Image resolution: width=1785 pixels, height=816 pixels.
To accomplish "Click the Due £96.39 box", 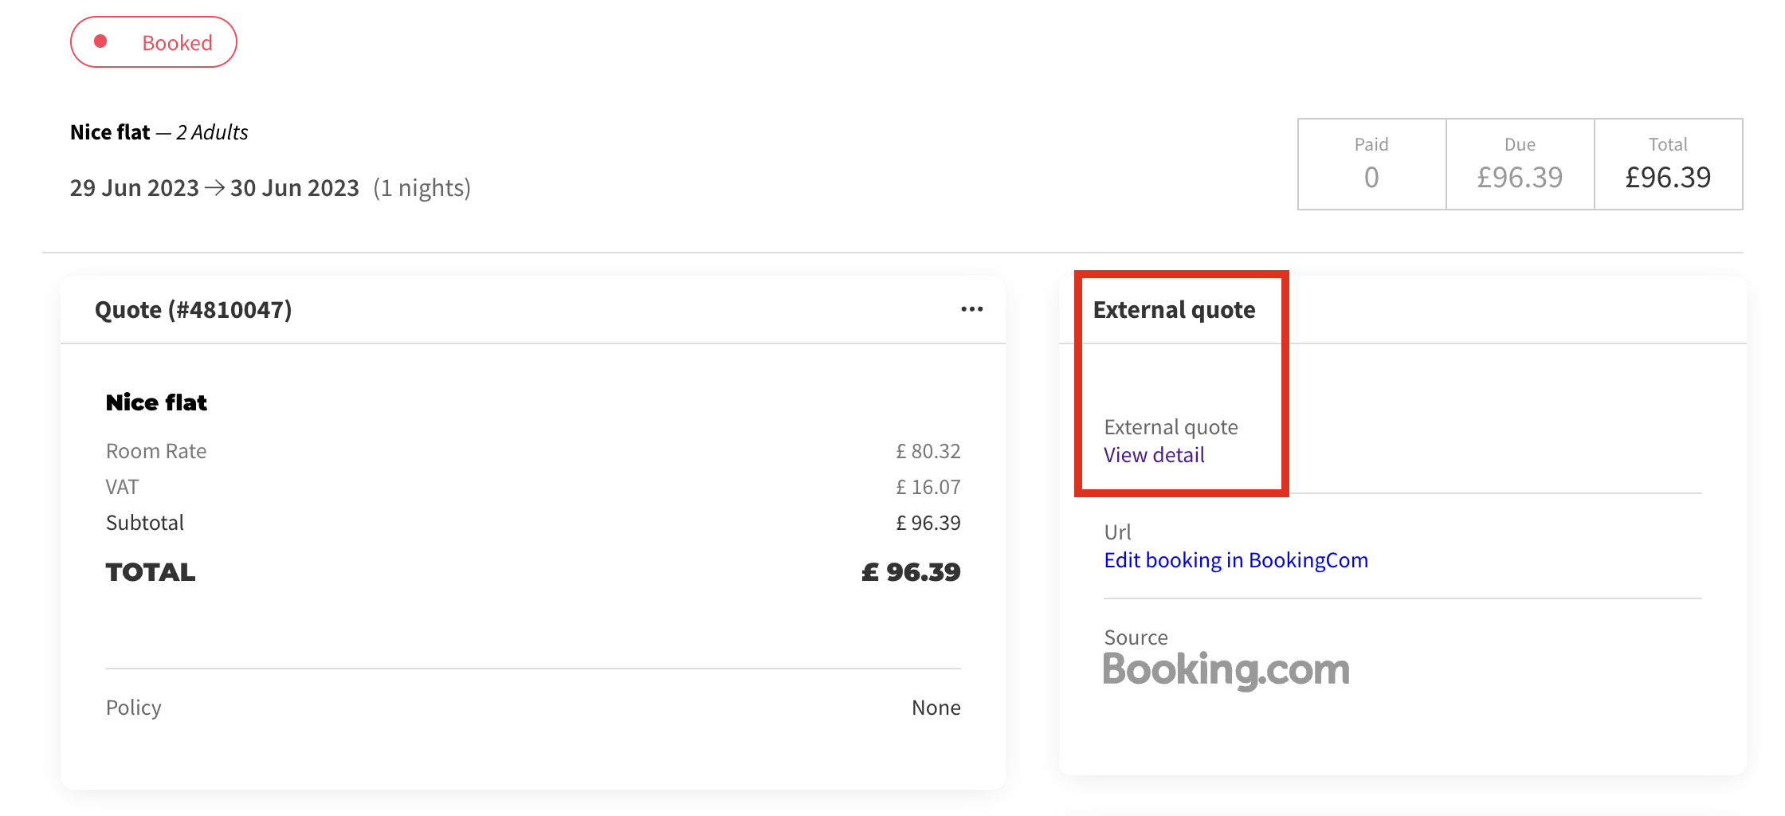I will pyautogui.click(x=1520, y=164).
